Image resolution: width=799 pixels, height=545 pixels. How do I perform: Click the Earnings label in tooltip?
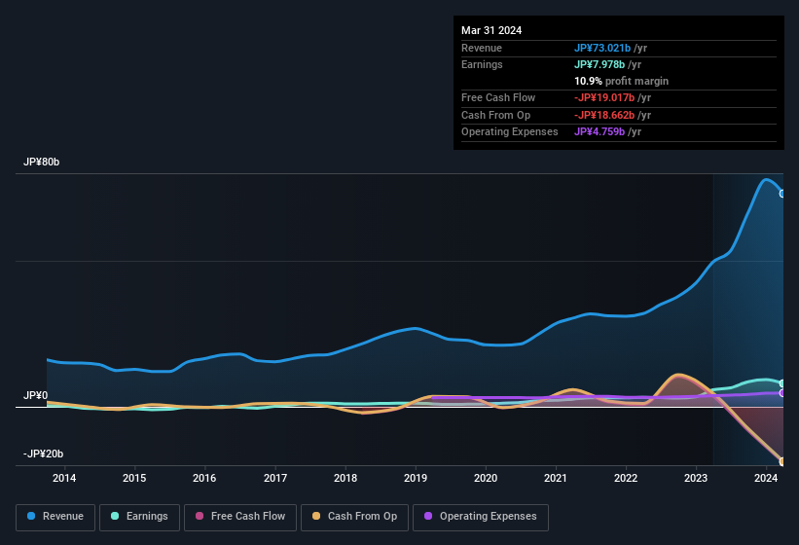click(x=482, y=64)
